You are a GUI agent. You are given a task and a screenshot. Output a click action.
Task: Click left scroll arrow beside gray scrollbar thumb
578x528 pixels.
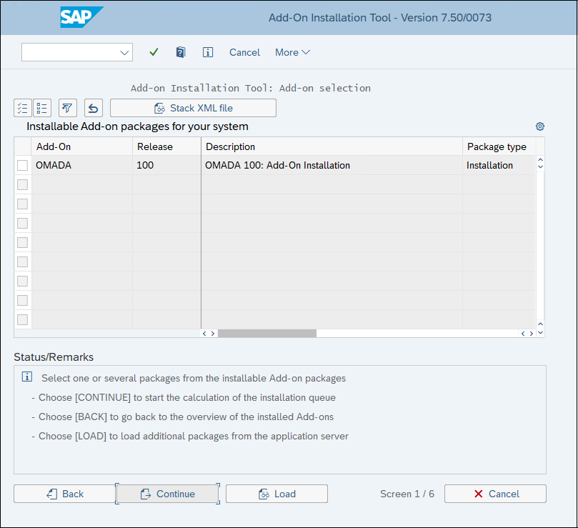(x=204, y=334)
